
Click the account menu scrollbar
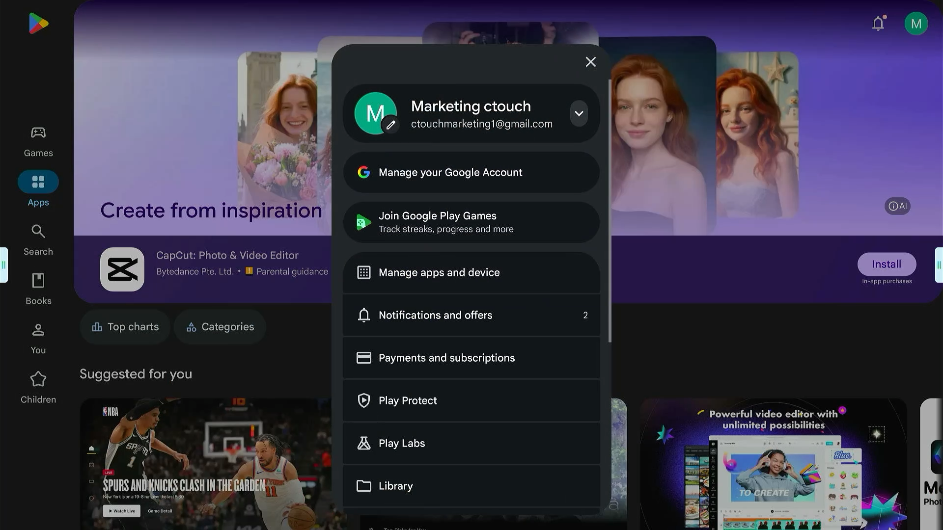coord(610,211)
